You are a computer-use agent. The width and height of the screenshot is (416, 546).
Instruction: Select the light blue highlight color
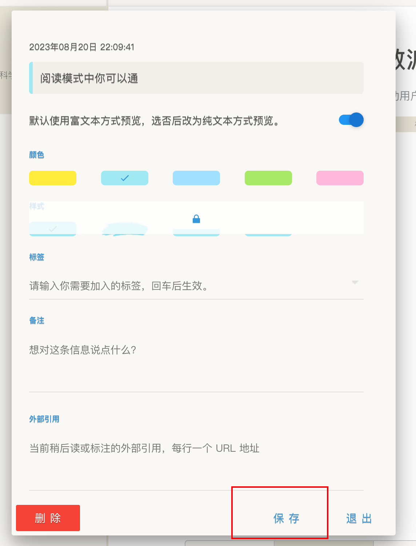pyautogui.click(x=196, y=178)
